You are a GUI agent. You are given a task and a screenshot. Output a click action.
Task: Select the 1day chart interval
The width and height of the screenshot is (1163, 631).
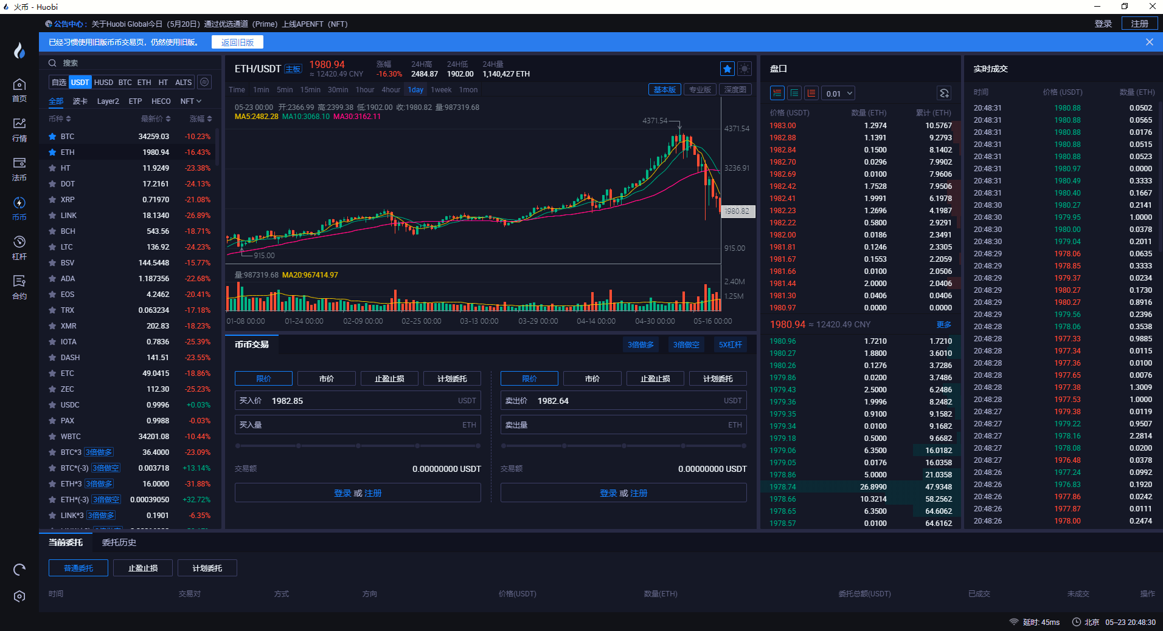(x=415, y=90)
